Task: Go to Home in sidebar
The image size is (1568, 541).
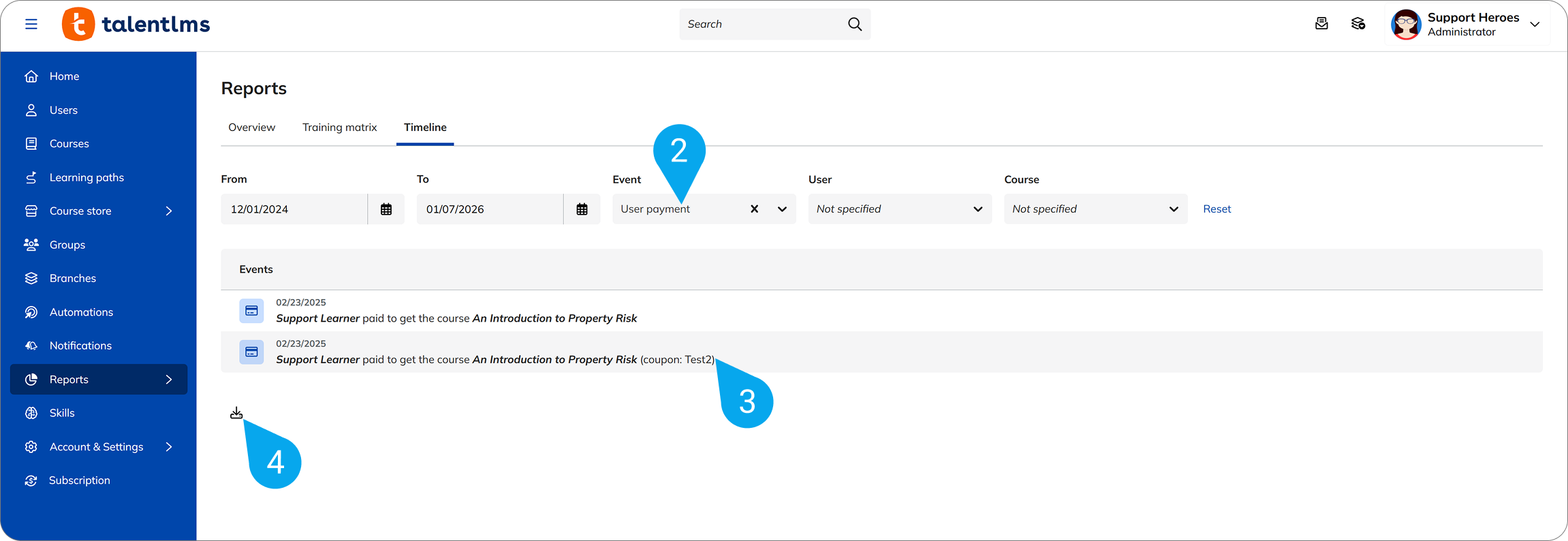Action: 99,76
